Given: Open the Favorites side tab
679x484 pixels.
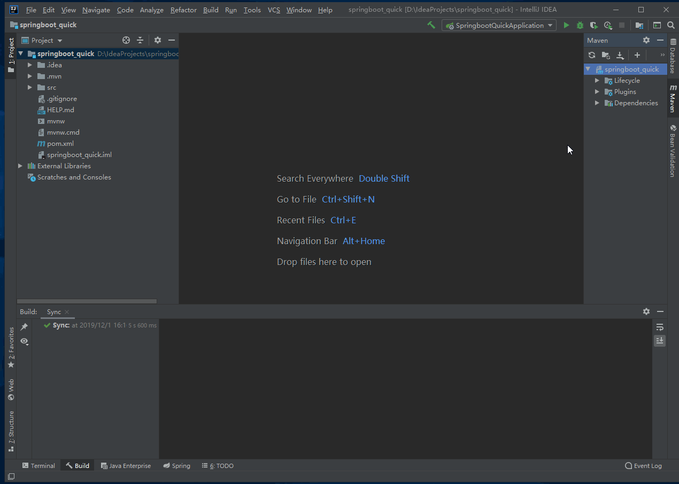Looking at the screenshot, I should point(11,348).
